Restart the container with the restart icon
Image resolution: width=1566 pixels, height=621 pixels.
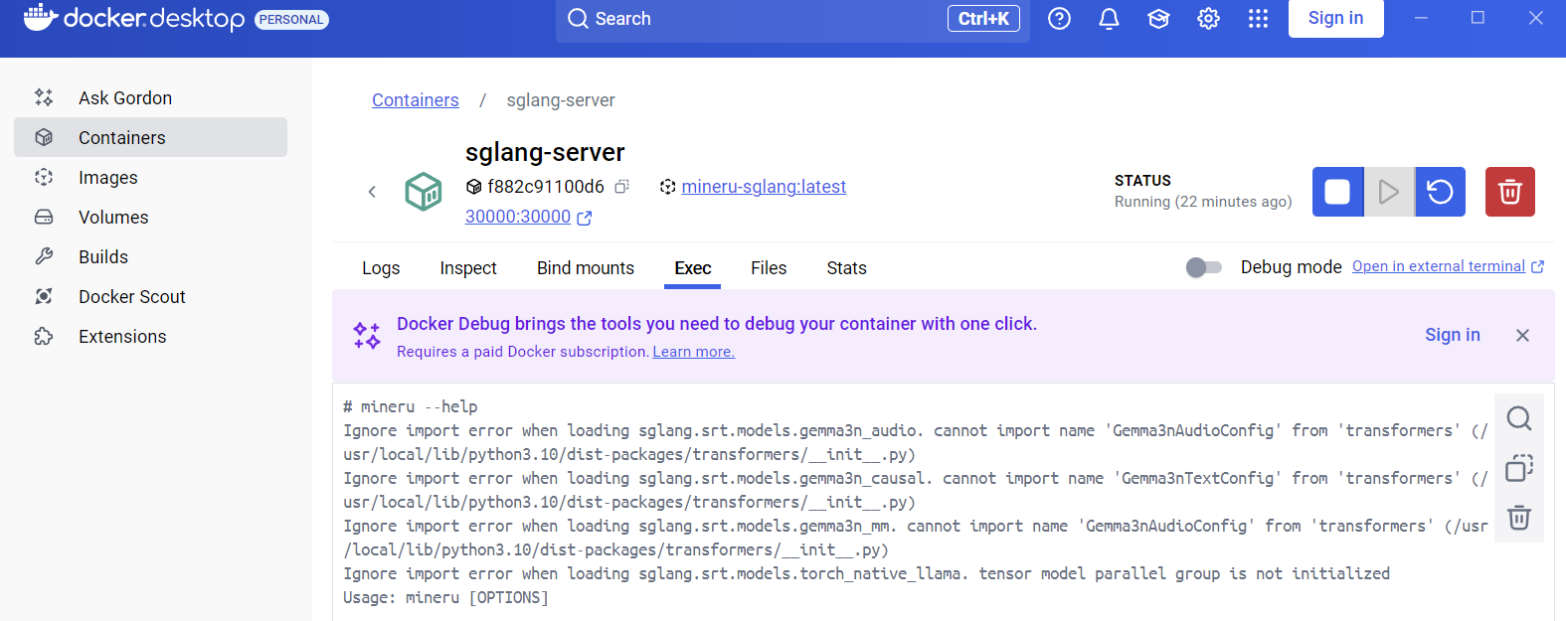click(1440, 192)
